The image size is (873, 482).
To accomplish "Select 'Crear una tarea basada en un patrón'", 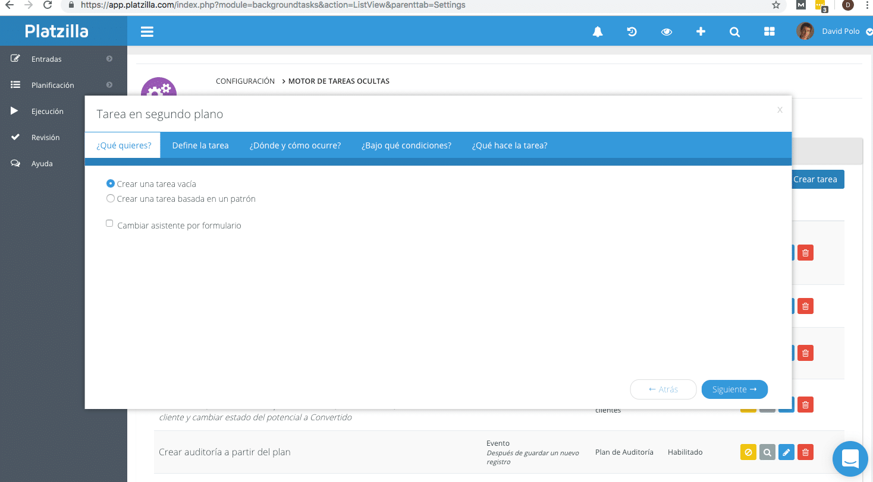I will [110, 199].
